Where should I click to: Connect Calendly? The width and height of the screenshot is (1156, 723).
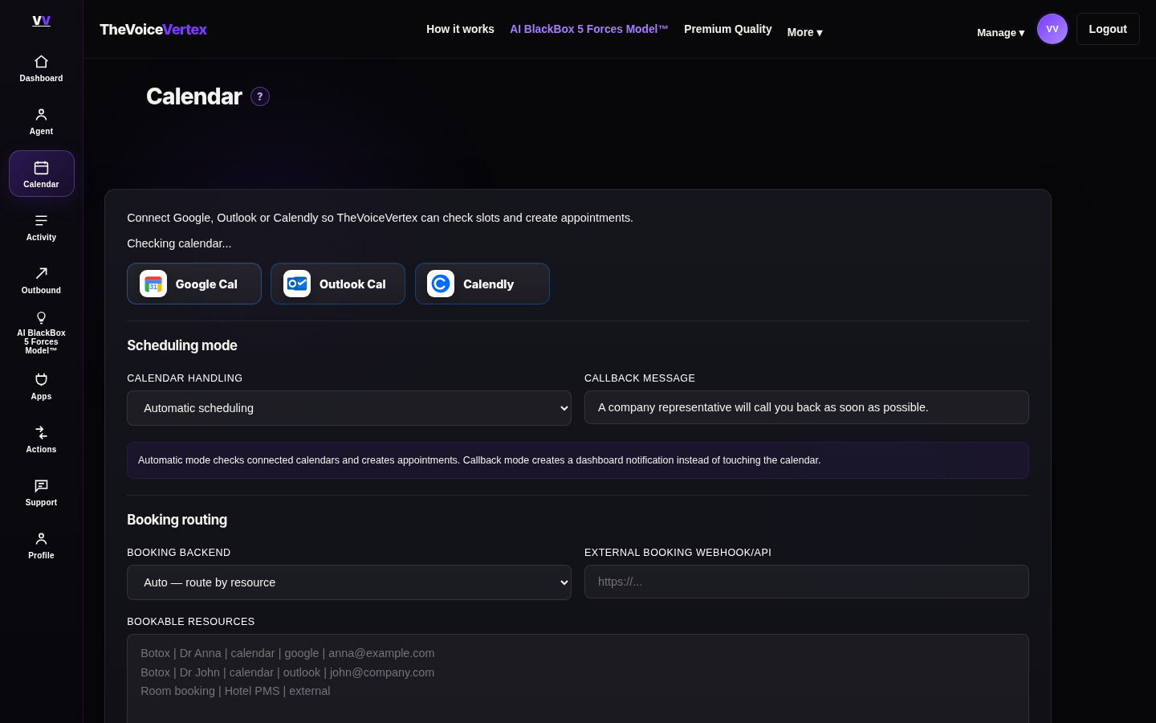(x=482, y=284)
